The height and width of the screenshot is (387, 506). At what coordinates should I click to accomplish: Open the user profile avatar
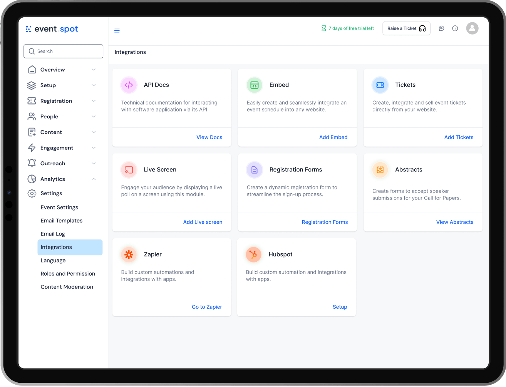[x=472, y=28]
